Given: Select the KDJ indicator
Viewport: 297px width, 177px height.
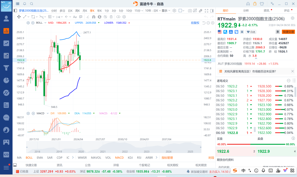Looking at the screenshot, I should (x=130, y=158).
